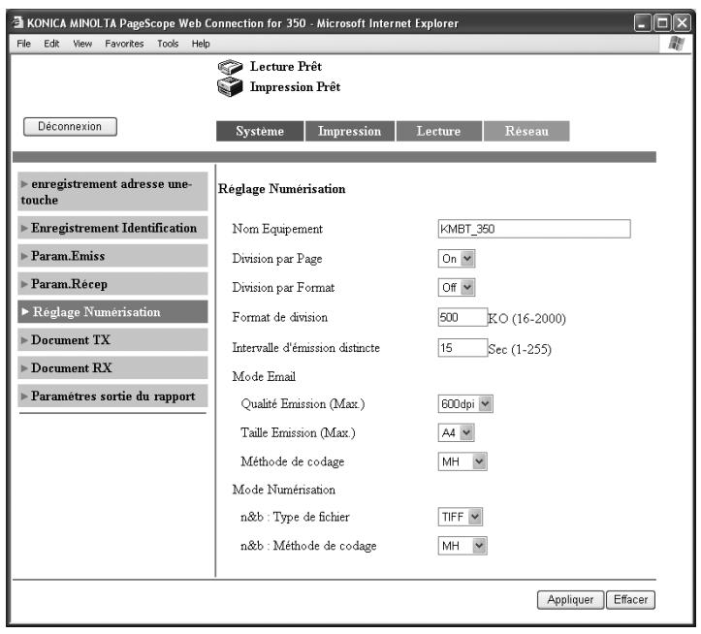Open the Qualité Emission (Max.) dropdown

point(465,404)
